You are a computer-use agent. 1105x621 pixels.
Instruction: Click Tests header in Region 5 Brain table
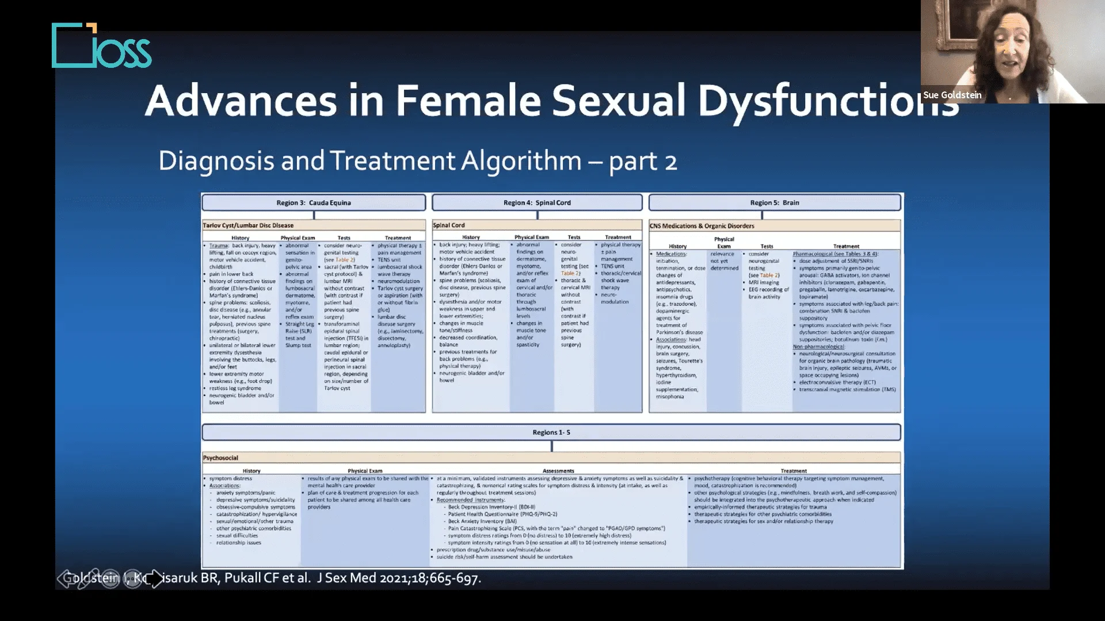pyautogui.click(x=767, y=246)
